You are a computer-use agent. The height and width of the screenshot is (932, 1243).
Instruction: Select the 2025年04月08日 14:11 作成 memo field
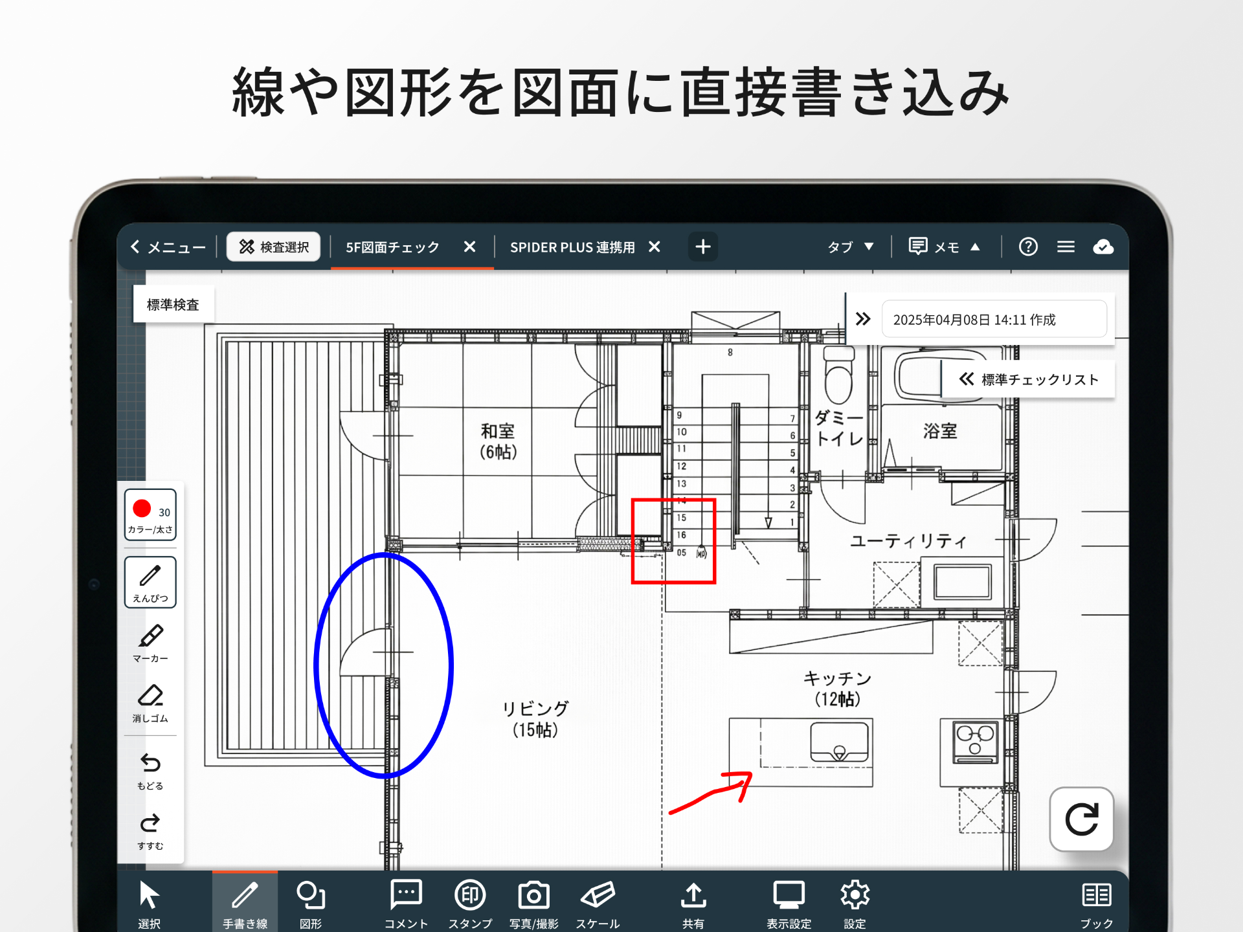[x=994, y=319]
